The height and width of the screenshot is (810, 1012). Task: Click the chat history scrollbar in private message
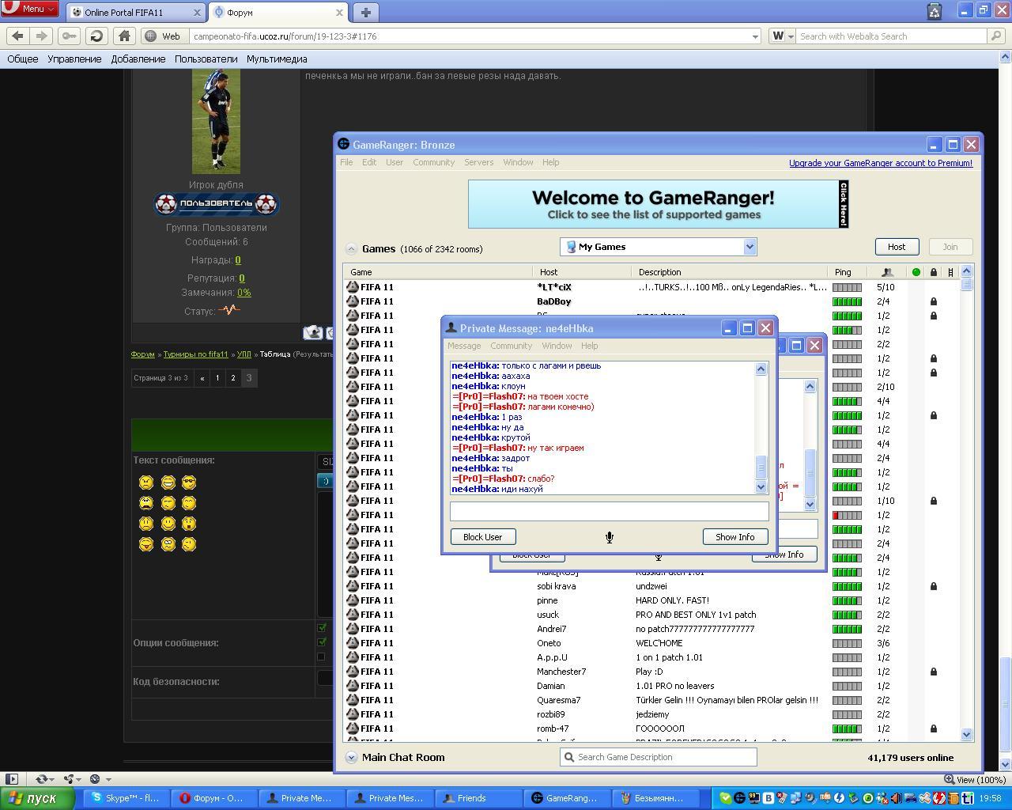(x=761, y=466)
